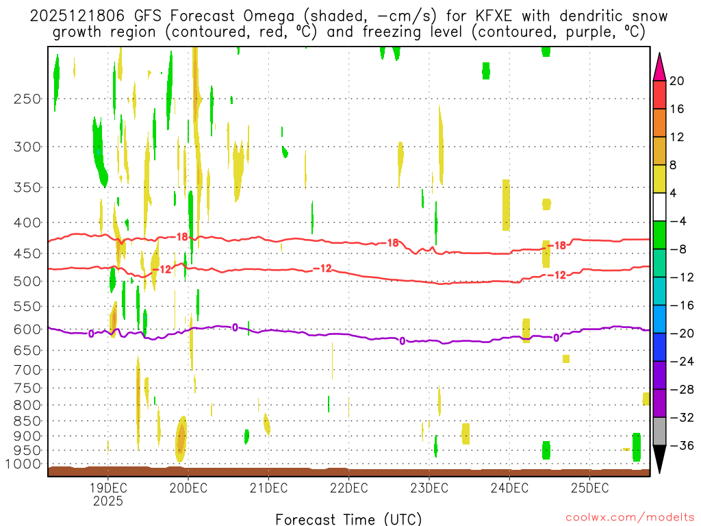Click the magenta arrow atop the colorbar

(x=659, y=67)
